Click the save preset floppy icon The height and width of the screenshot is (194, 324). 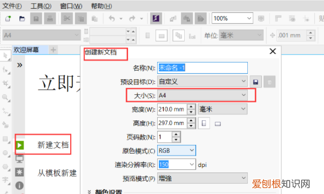point(255,82)
